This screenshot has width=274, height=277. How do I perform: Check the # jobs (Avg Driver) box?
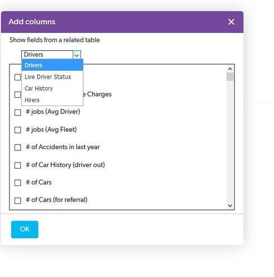(18, 112)
